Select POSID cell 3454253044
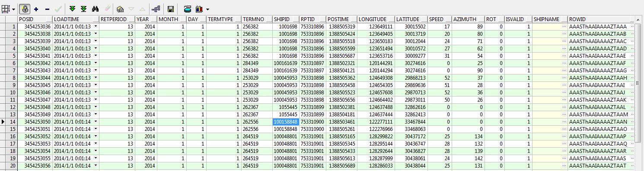This screenshot has height=171, width=644. point(35,78)
